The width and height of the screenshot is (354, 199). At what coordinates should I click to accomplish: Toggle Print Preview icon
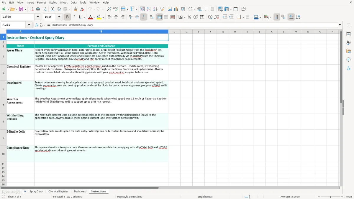45,9
